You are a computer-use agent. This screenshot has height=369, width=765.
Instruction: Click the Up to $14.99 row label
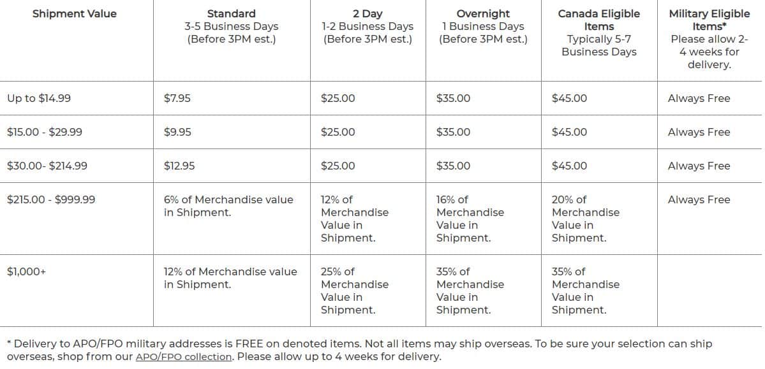tap(39, 99)
